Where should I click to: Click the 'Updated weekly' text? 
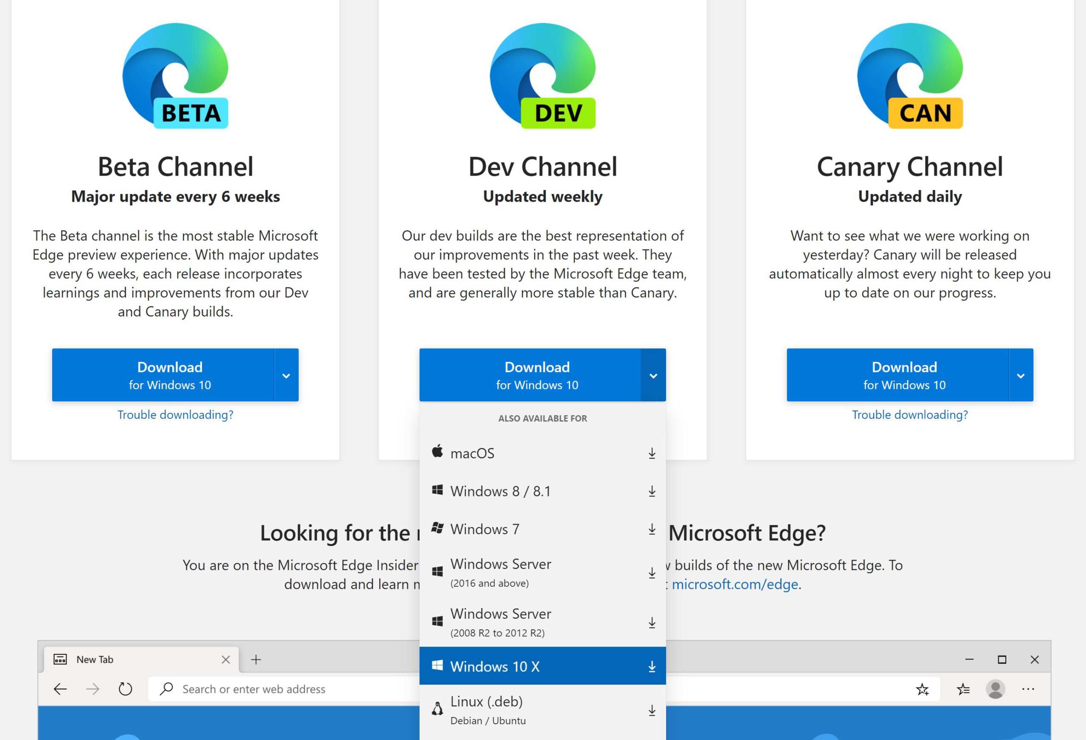pos(543,197)
